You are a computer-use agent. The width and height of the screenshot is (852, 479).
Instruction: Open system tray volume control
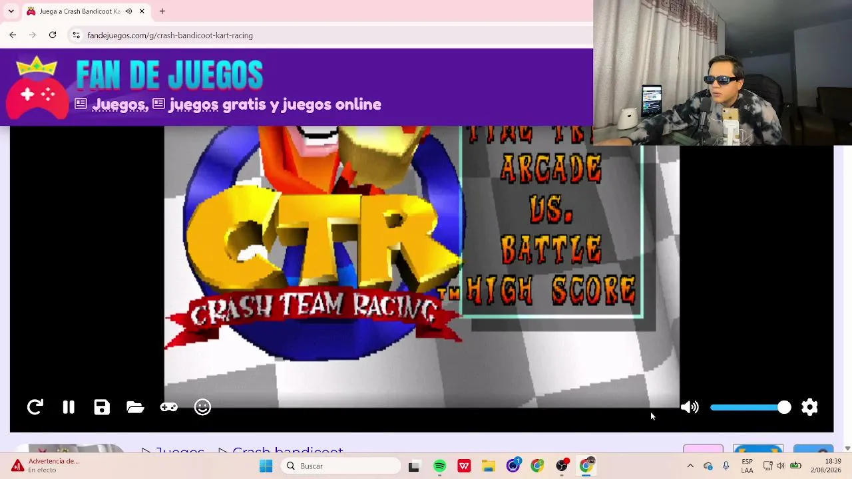tap(781, 466)
